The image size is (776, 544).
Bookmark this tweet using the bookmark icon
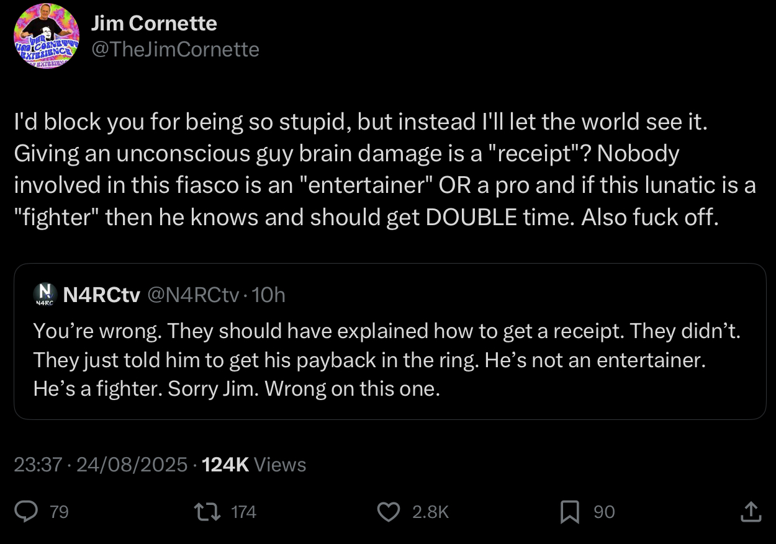(569, 511)
